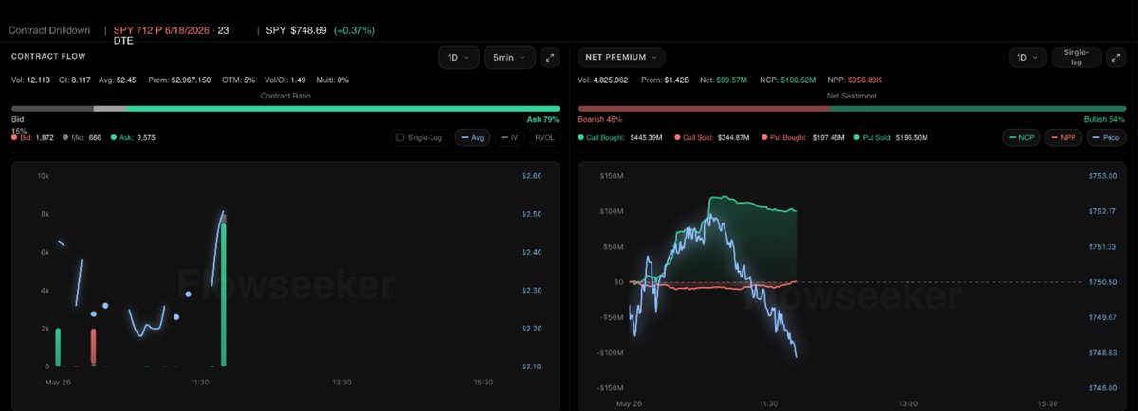This screenshot has height=411, width=1138.
Task: Click the Avg: $2.45 statistic
Action: (119, 80)
